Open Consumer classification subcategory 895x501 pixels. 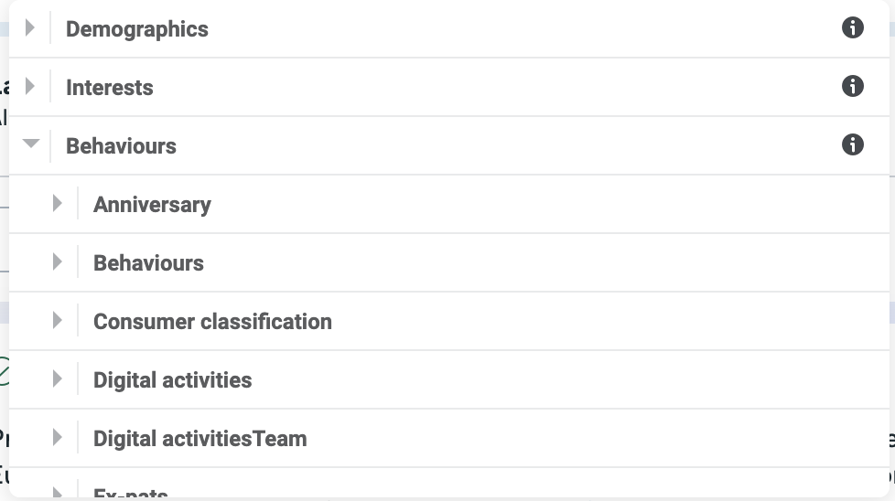click(x=212, y=322)
